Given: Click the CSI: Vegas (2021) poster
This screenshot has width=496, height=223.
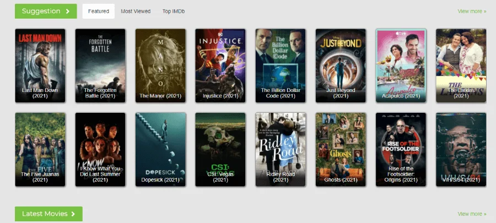Looking at the screenshot, I should point(220,149).
